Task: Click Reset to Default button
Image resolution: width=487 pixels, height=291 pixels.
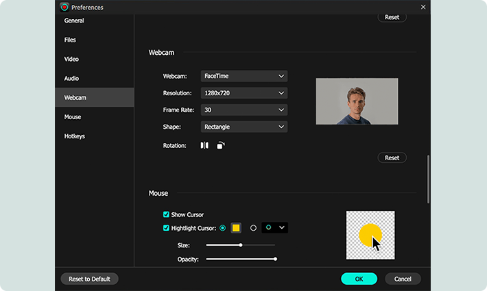Action: pos(89,279)
